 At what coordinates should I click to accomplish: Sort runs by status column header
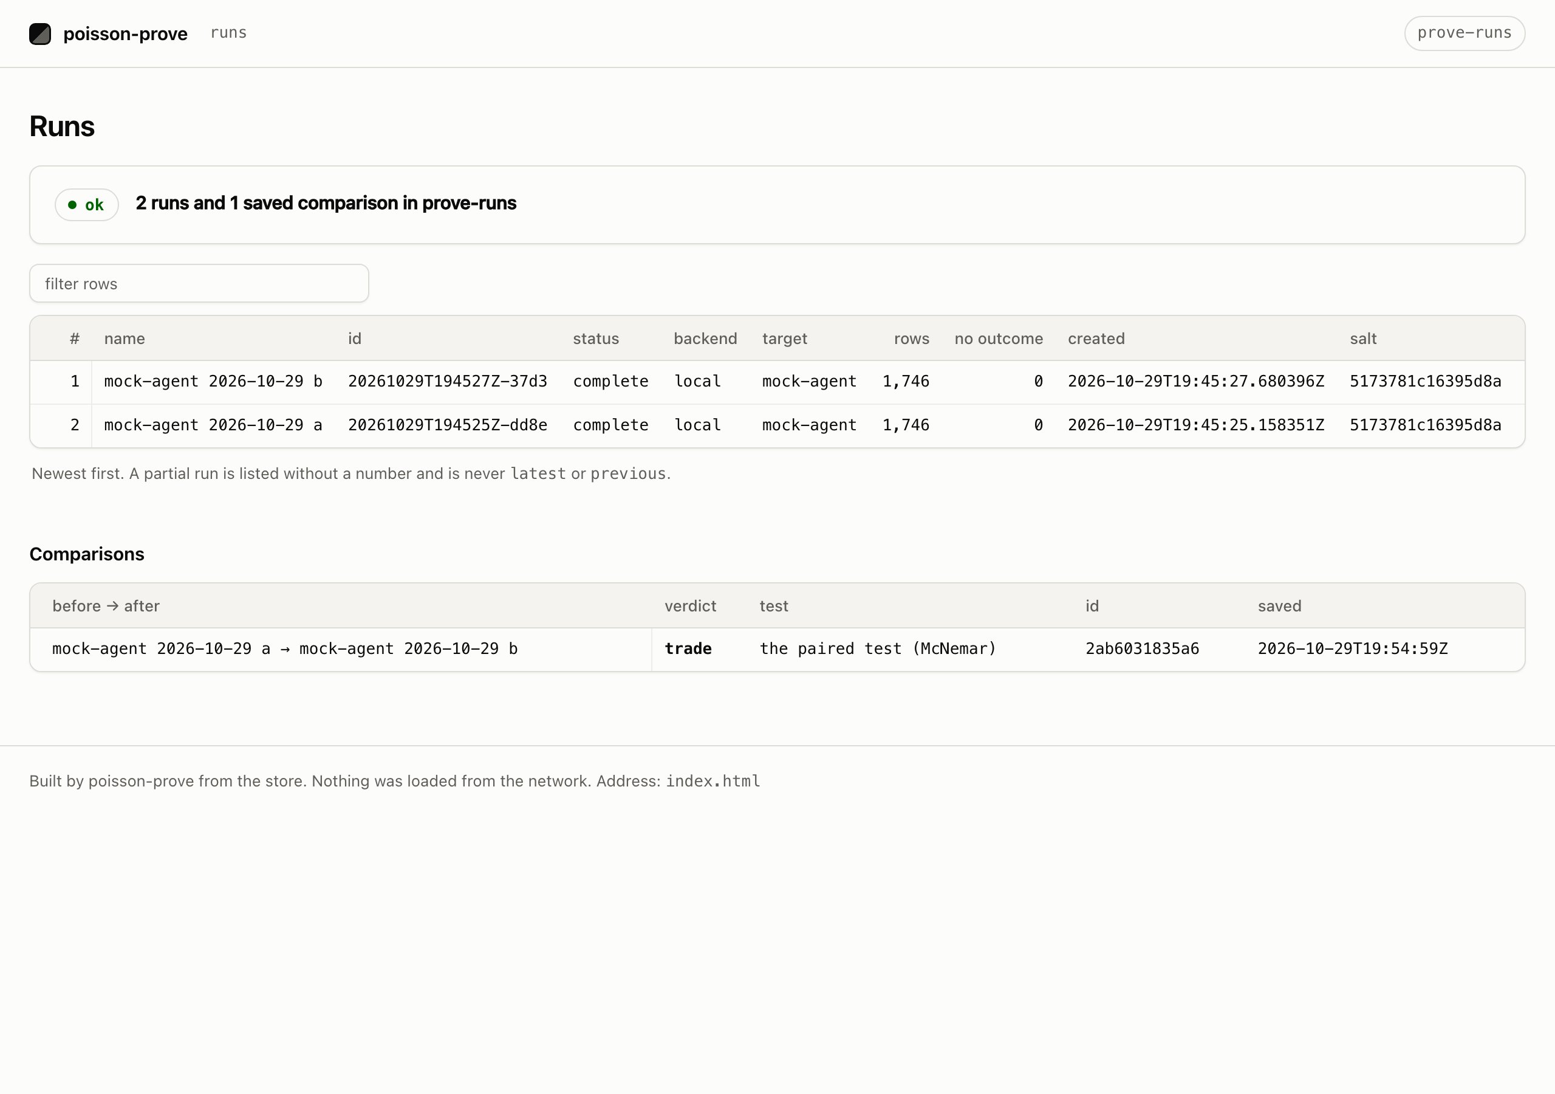[596, 339]
